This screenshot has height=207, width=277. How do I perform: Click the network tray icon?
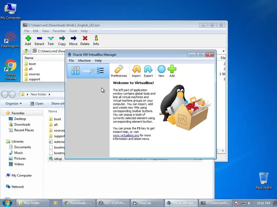[x=243, y=203]
